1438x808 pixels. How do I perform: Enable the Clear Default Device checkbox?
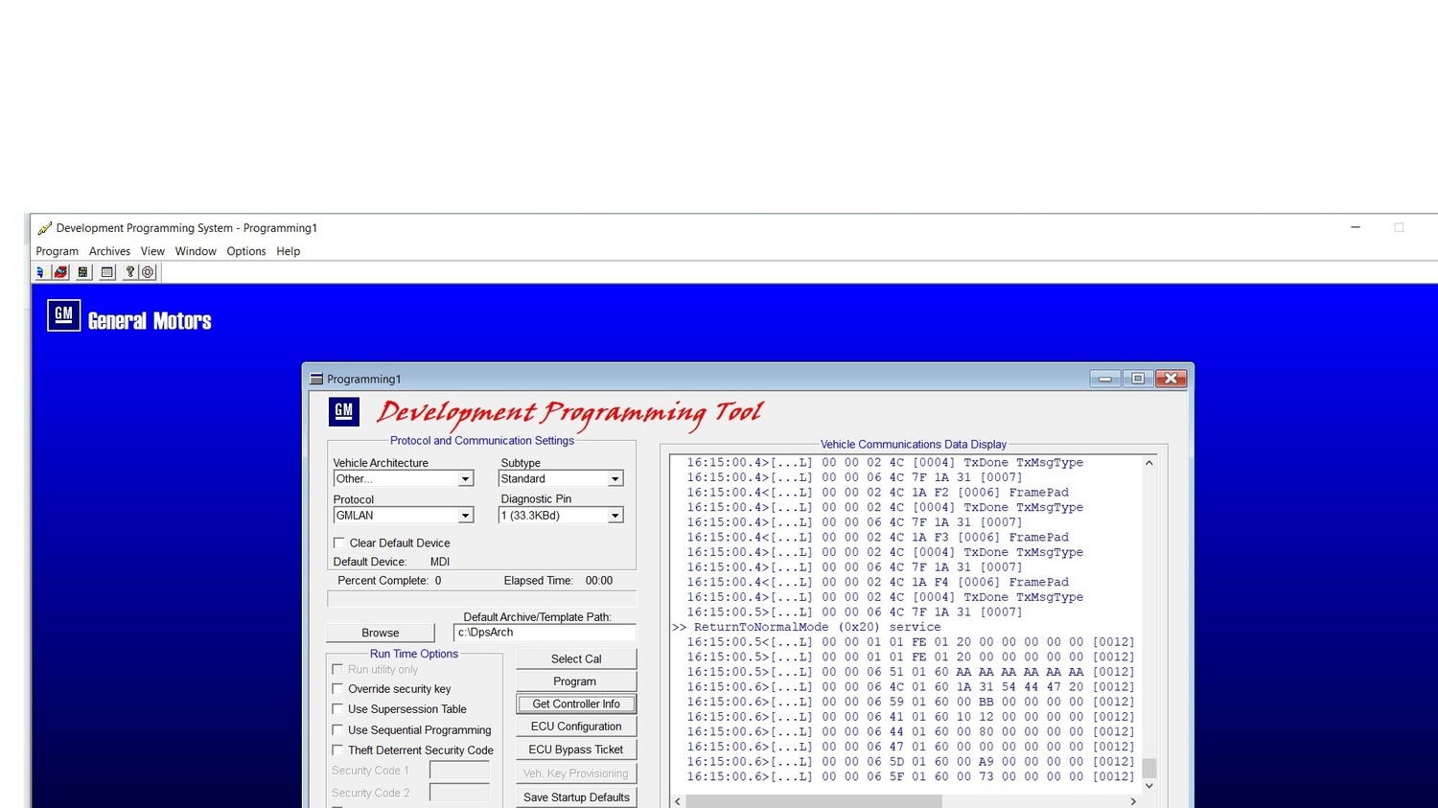coord(338,543)
